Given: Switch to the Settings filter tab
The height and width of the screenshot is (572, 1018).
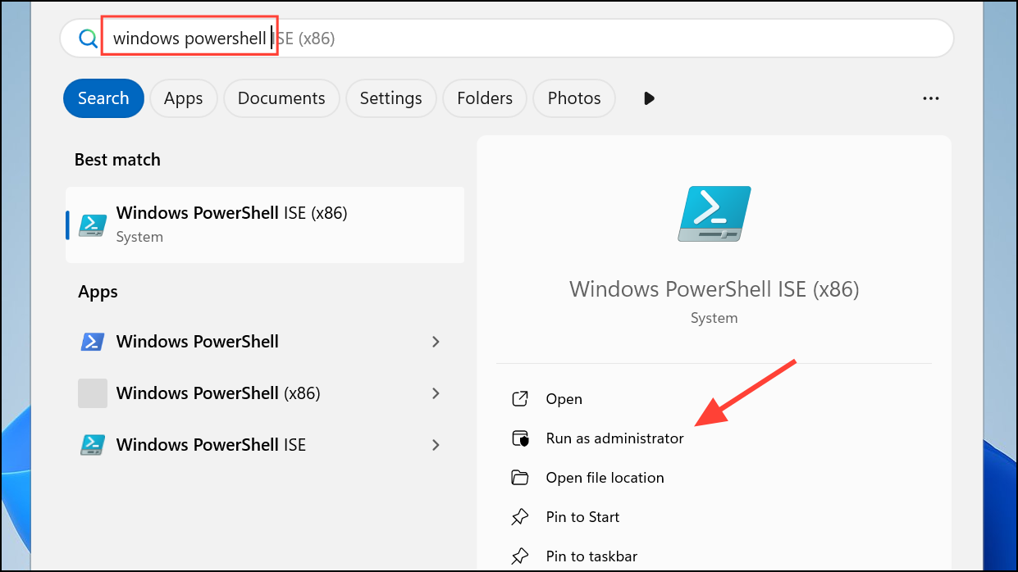Looking at the screenshot, I should coord(390,98).
